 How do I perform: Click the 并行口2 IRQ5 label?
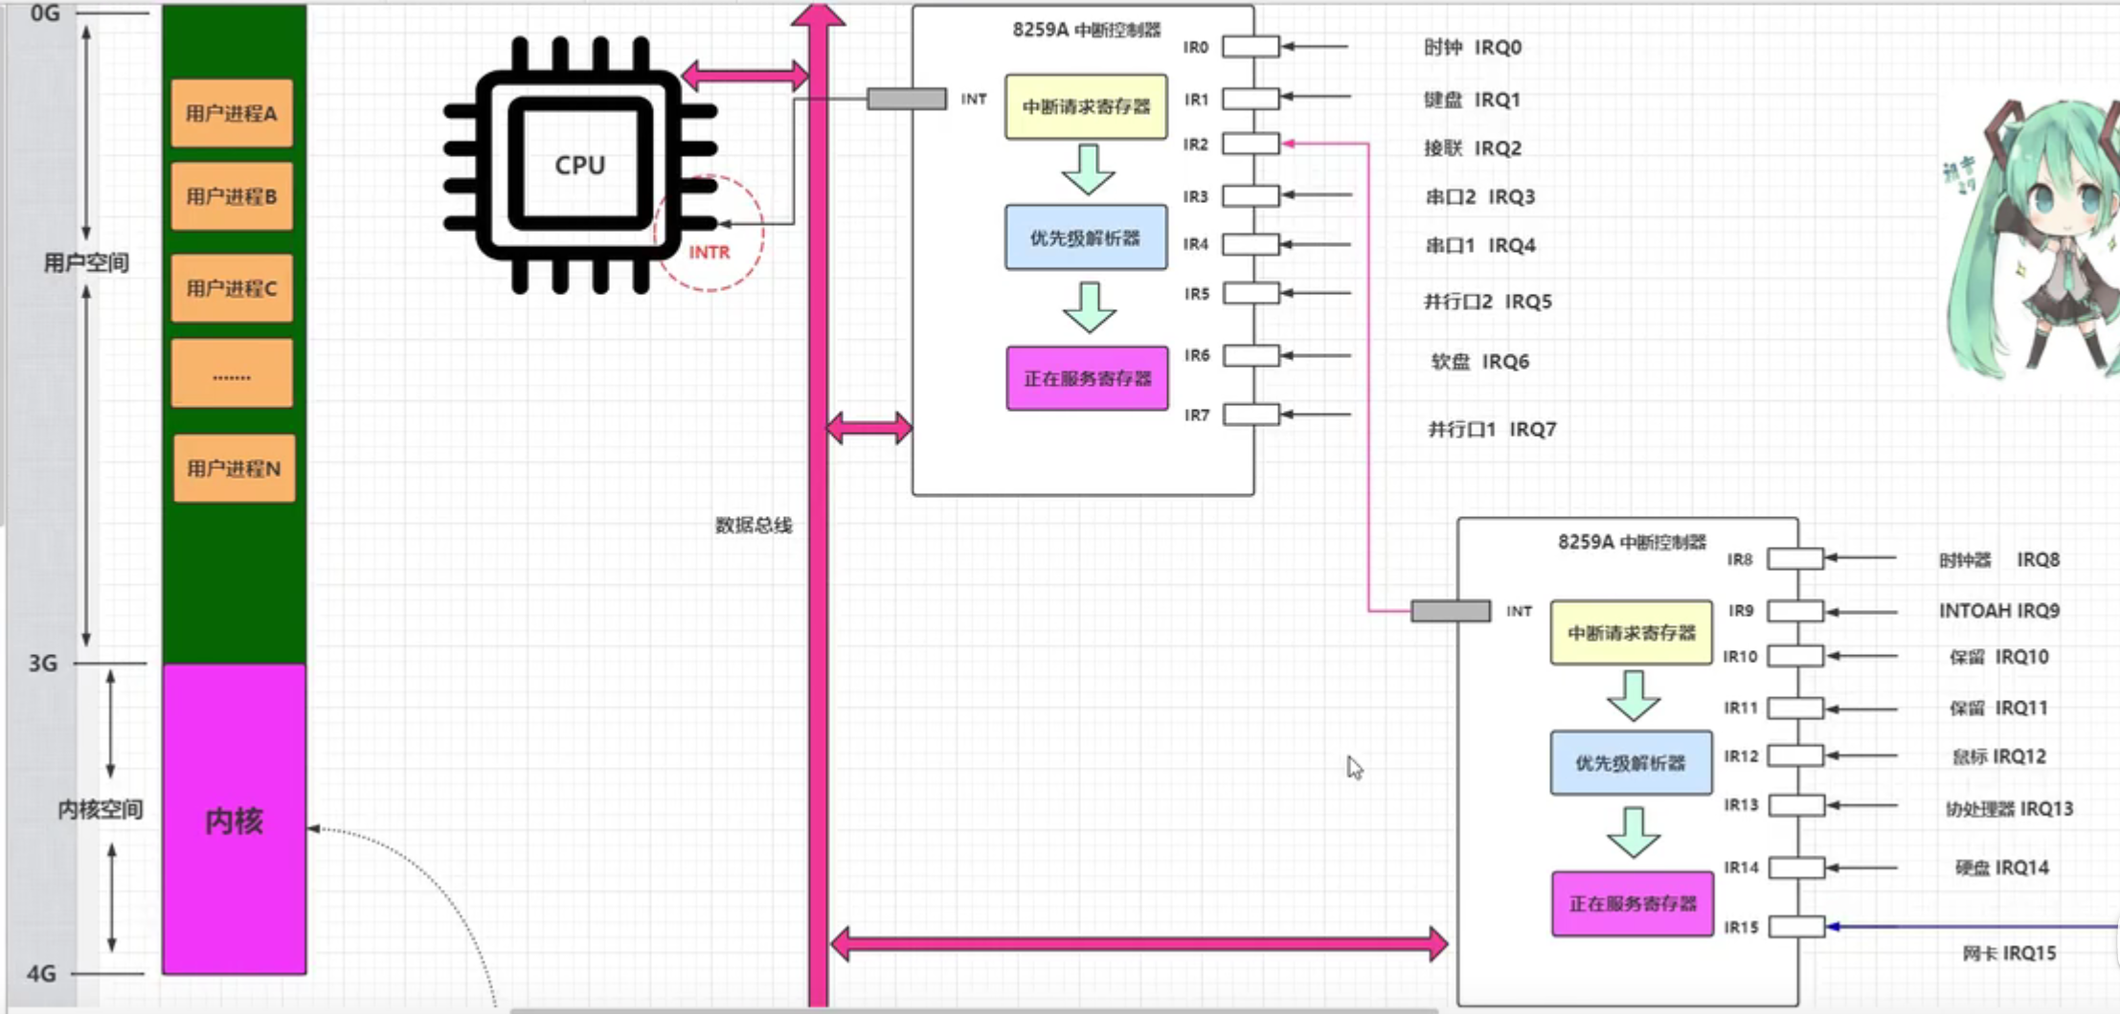click(x=1488, y=302)
